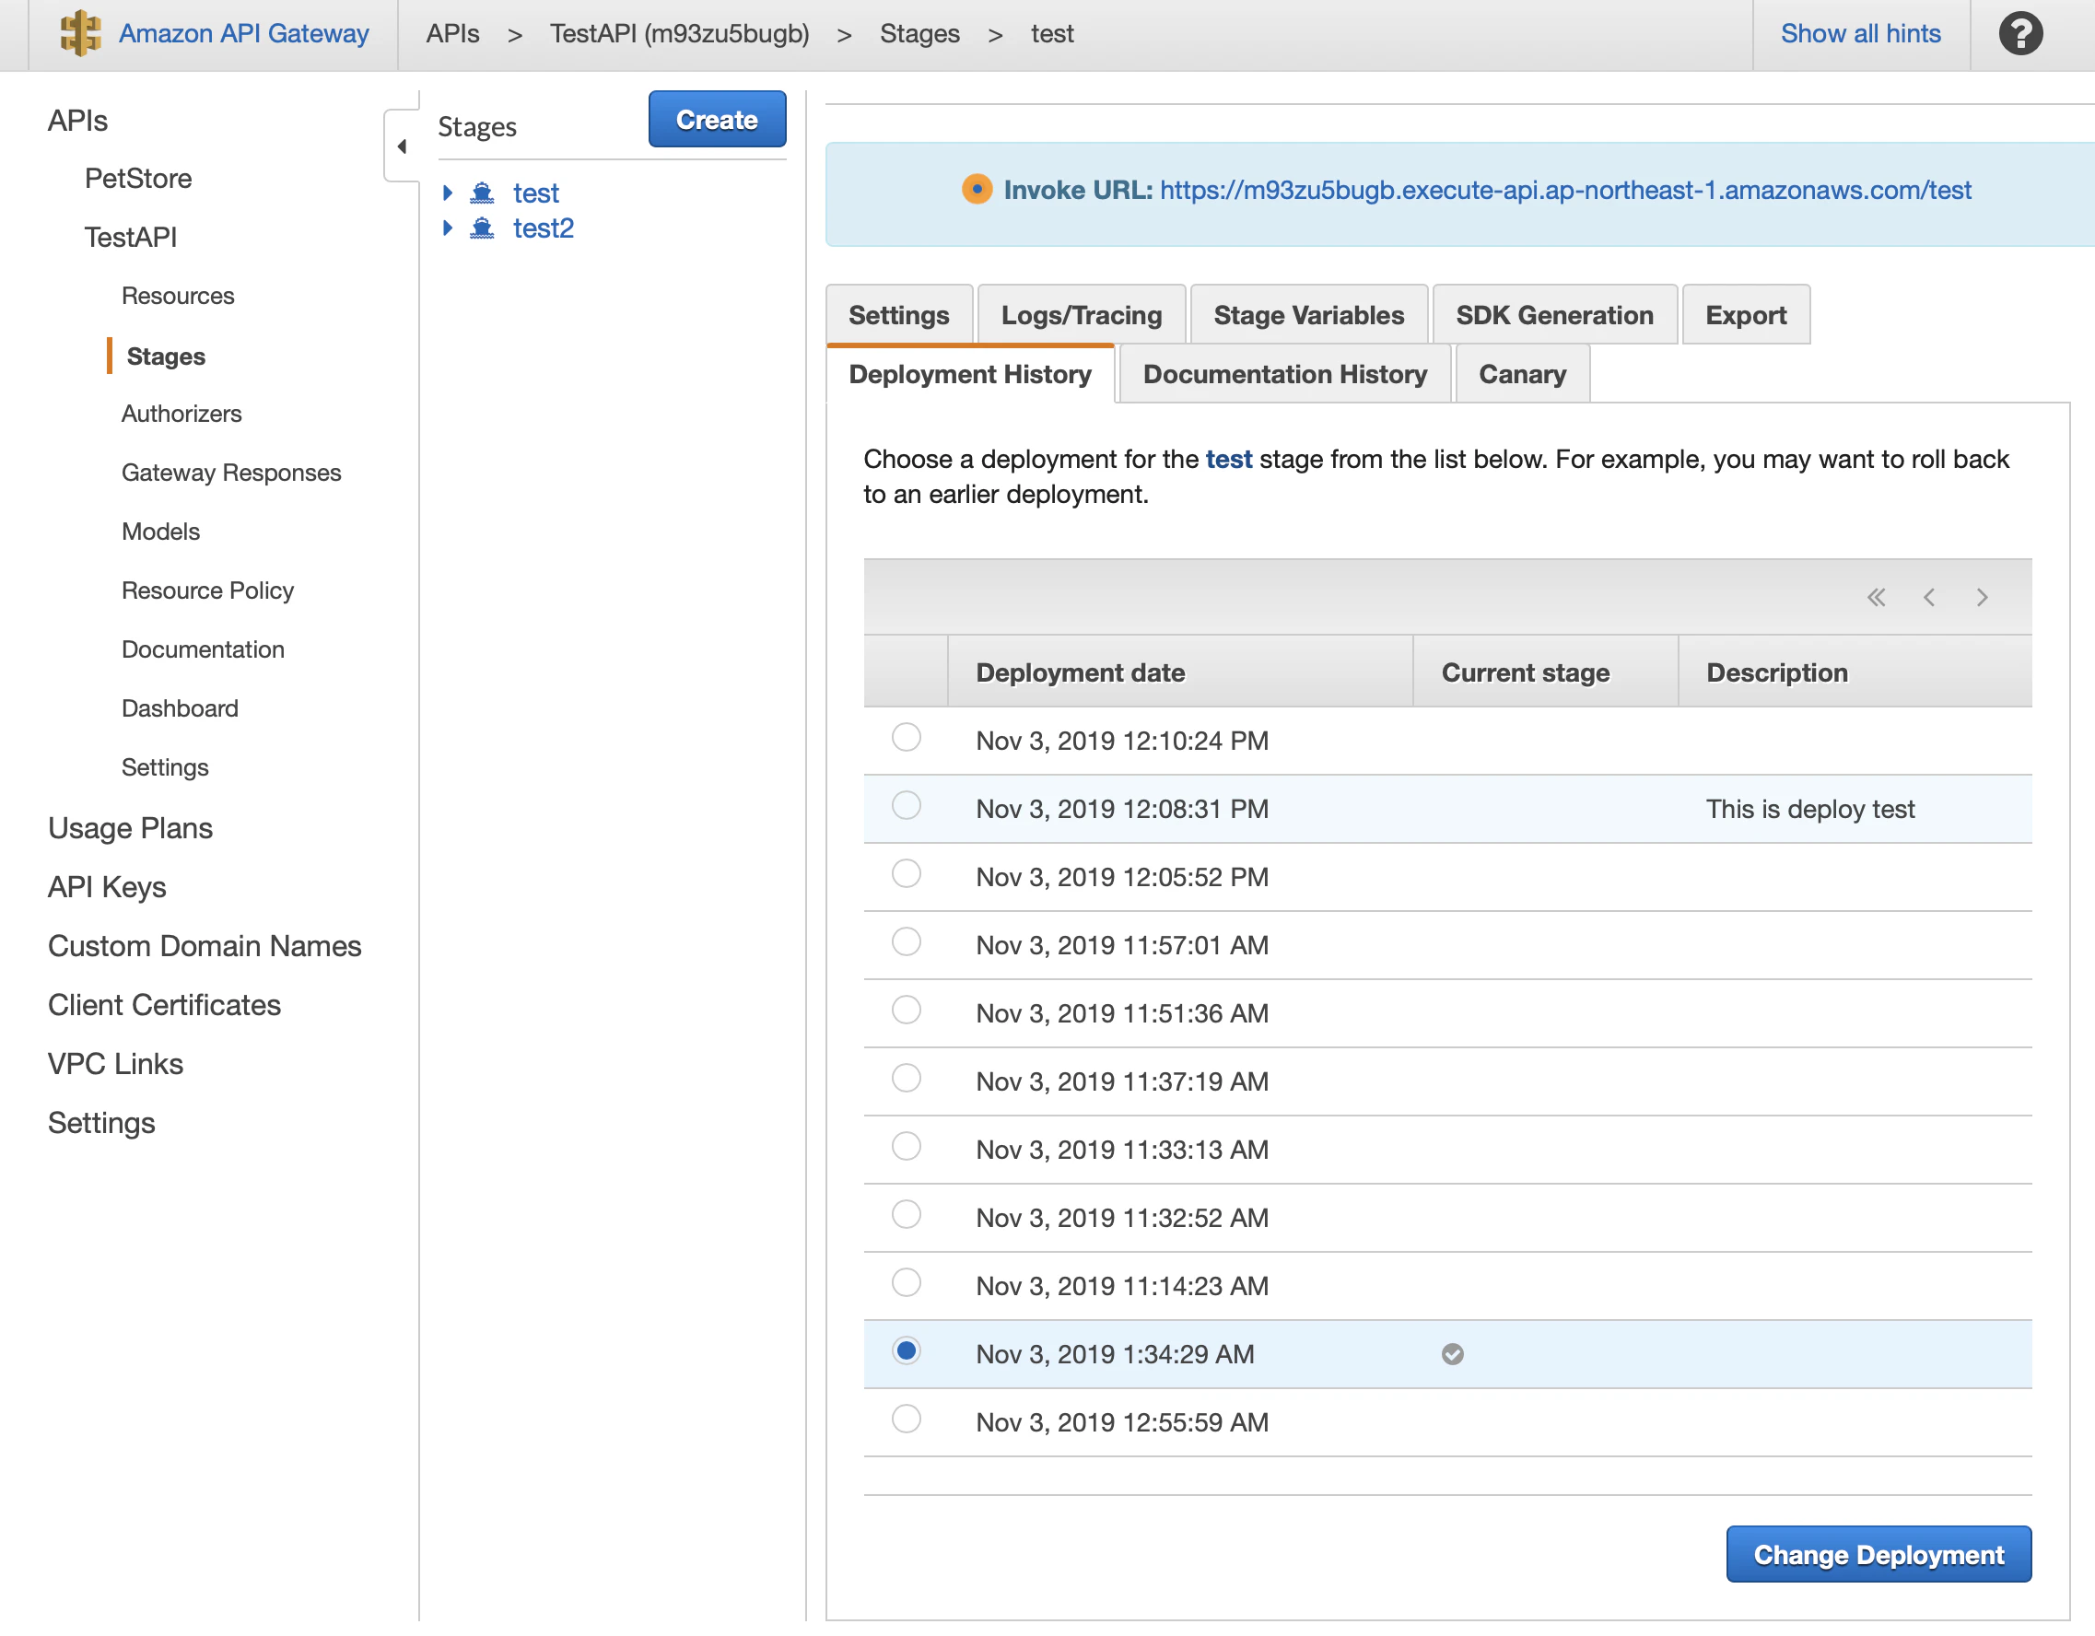This screenshot has height=1636, width=2095.
Task: Click the orange Invoke URL hint dot
Action: pos(977,189)
